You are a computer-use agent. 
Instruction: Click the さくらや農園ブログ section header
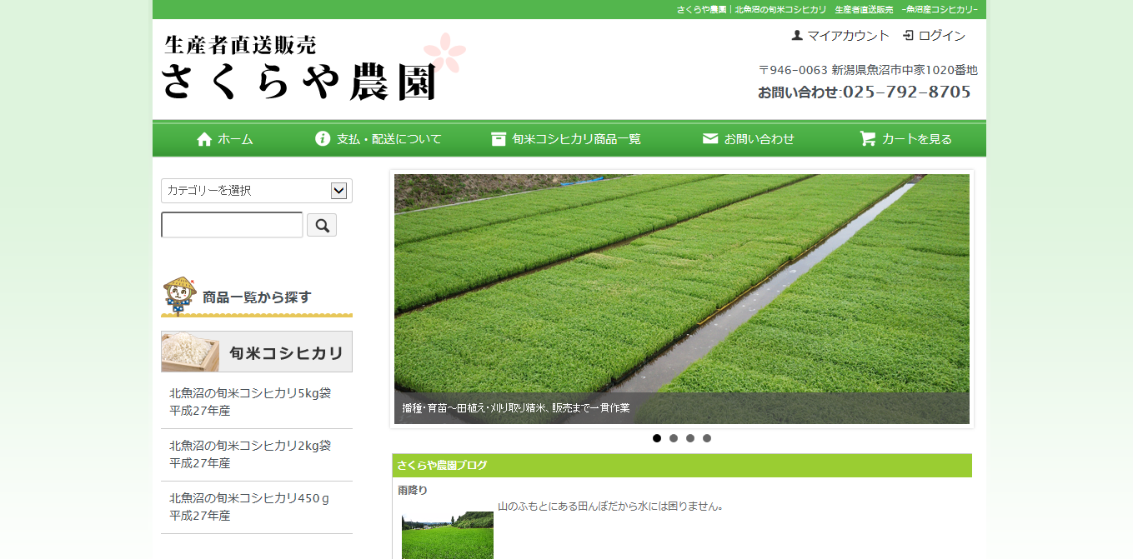point(682,466)
